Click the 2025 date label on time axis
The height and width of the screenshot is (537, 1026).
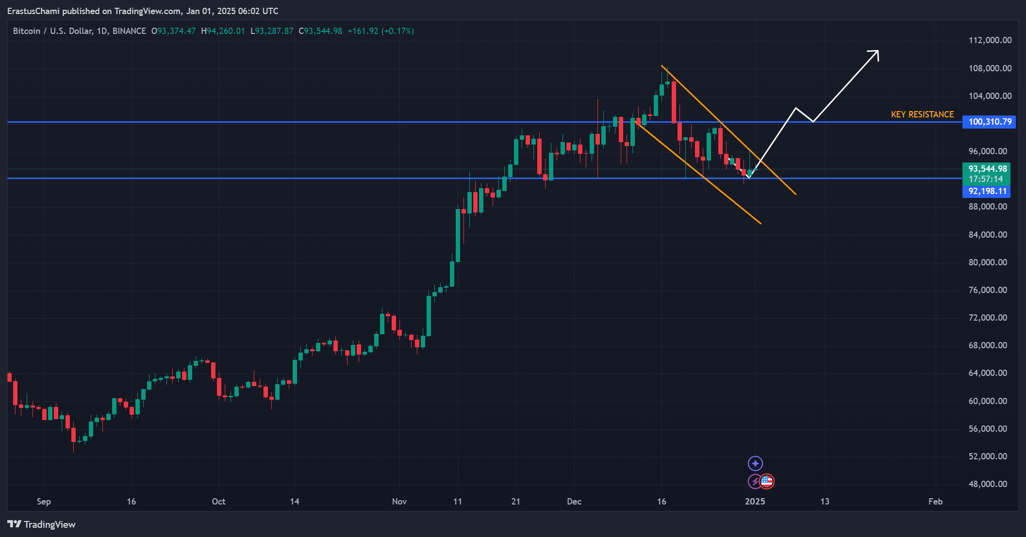755,502
